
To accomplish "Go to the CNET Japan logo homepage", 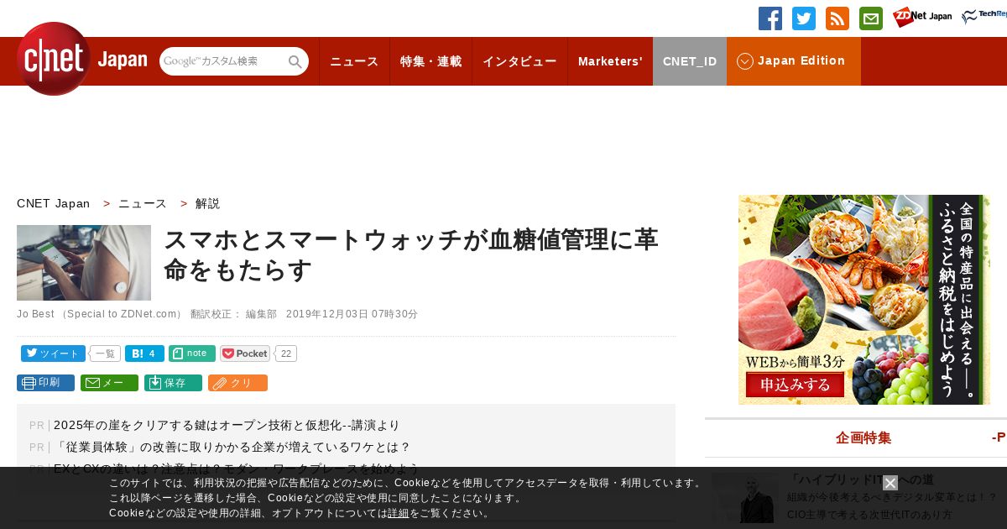I will 82,59.
